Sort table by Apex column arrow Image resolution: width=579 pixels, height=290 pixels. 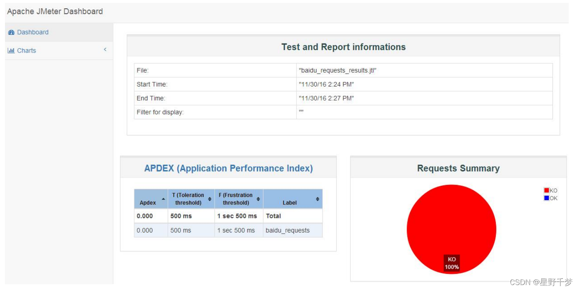click(x=163, y=199)
